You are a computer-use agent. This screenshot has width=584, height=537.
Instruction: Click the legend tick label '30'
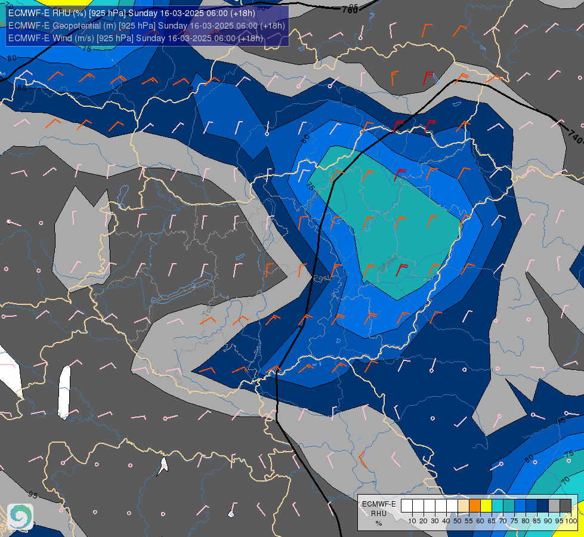tap(435, 521)
